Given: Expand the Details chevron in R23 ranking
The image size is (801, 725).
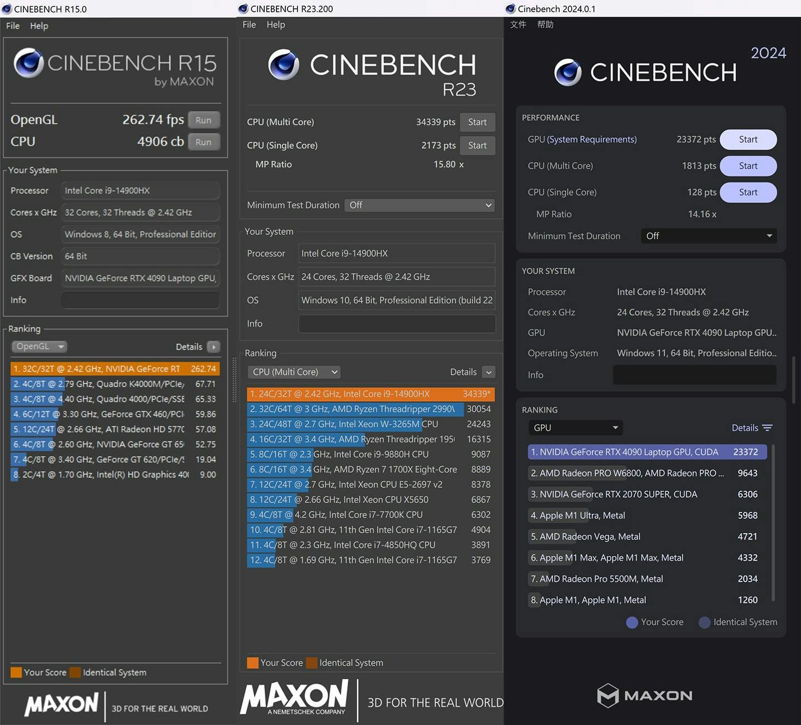Looking at the screenshot, I should [489, 372].
